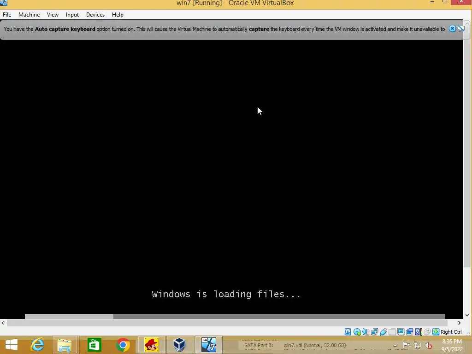472x354 pixels.
Task: Click the mouse integration indicator icon
Action: tap(427, 332)
